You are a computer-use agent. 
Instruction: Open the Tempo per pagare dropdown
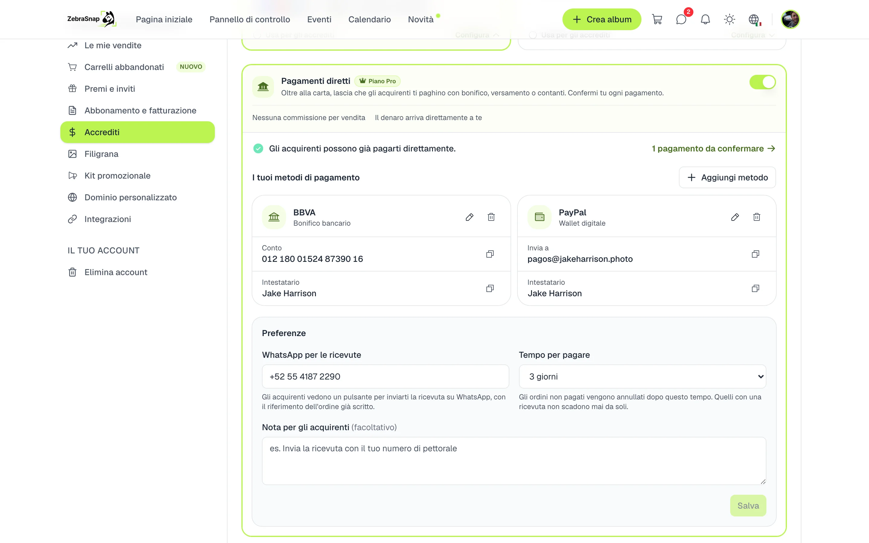click(x=642, y=376)
